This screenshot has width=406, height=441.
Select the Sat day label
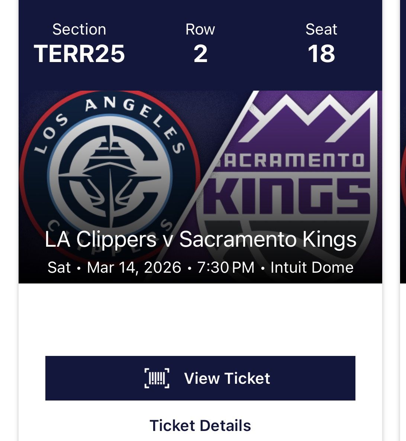click(x=59, y=267)
